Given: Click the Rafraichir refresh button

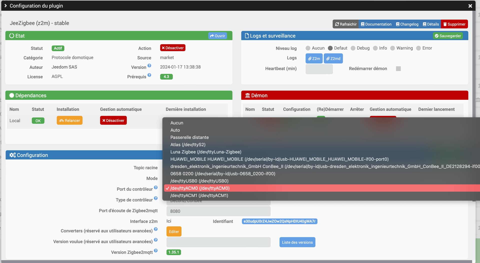Looking at the screenshot, I should [x=346, y=24].
